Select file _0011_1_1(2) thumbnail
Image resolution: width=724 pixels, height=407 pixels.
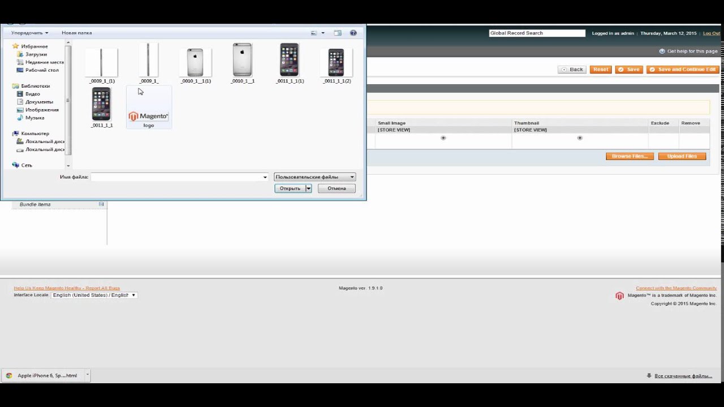click(x=337, y=63)
